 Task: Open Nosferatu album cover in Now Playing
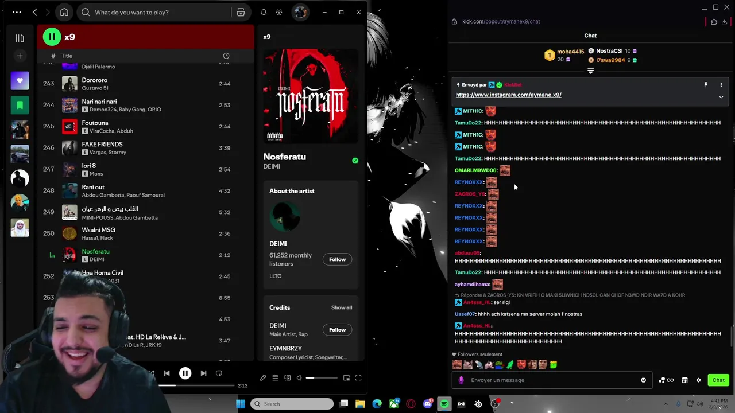311,95
